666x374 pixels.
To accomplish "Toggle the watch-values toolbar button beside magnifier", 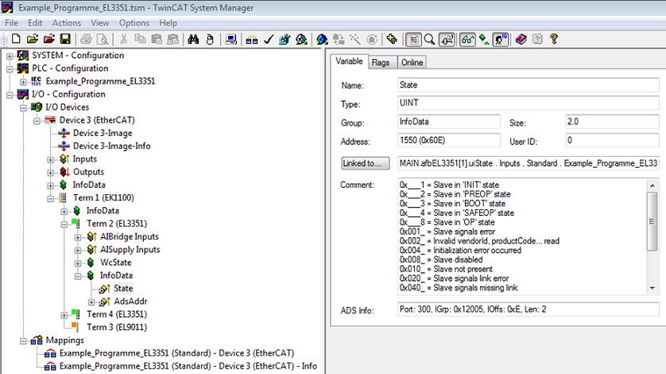I will [447, 39].
